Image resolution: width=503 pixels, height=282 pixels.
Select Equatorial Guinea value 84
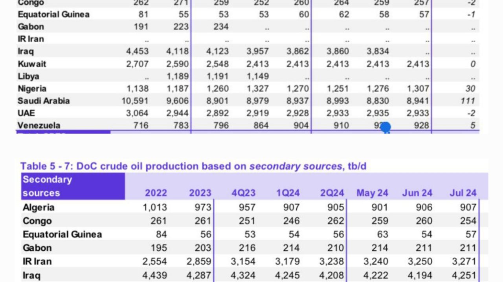[161, 235]
